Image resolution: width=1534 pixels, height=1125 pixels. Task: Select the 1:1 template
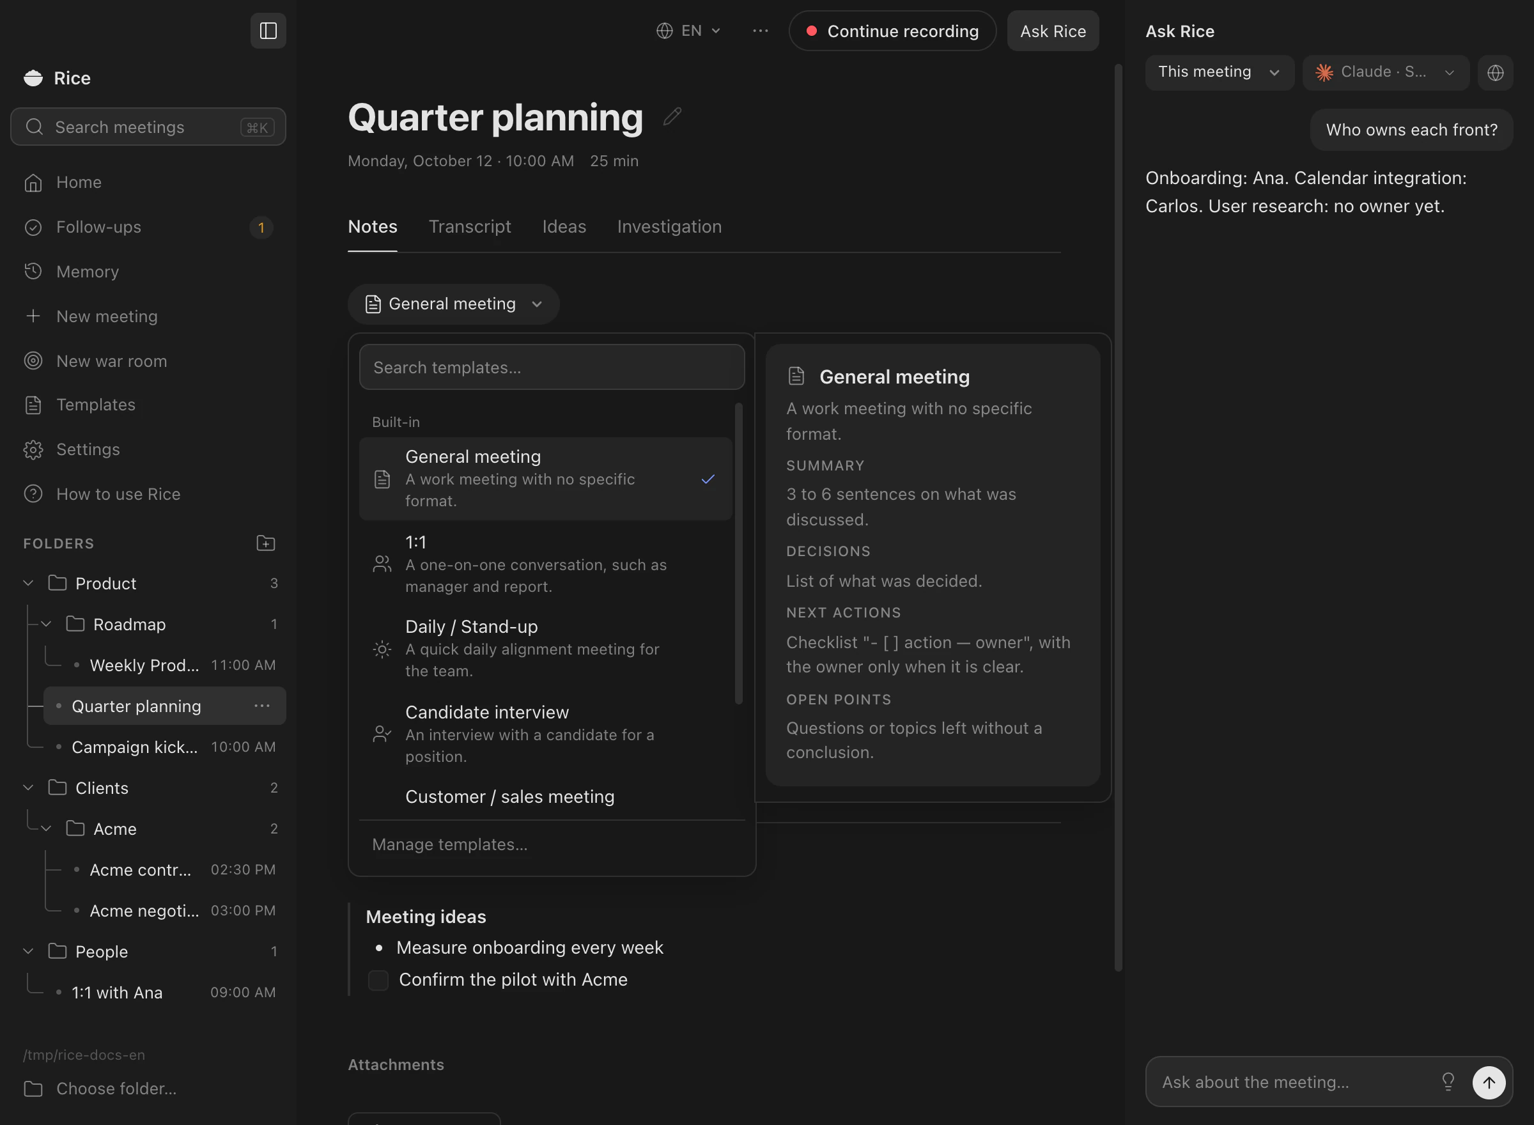546,564
